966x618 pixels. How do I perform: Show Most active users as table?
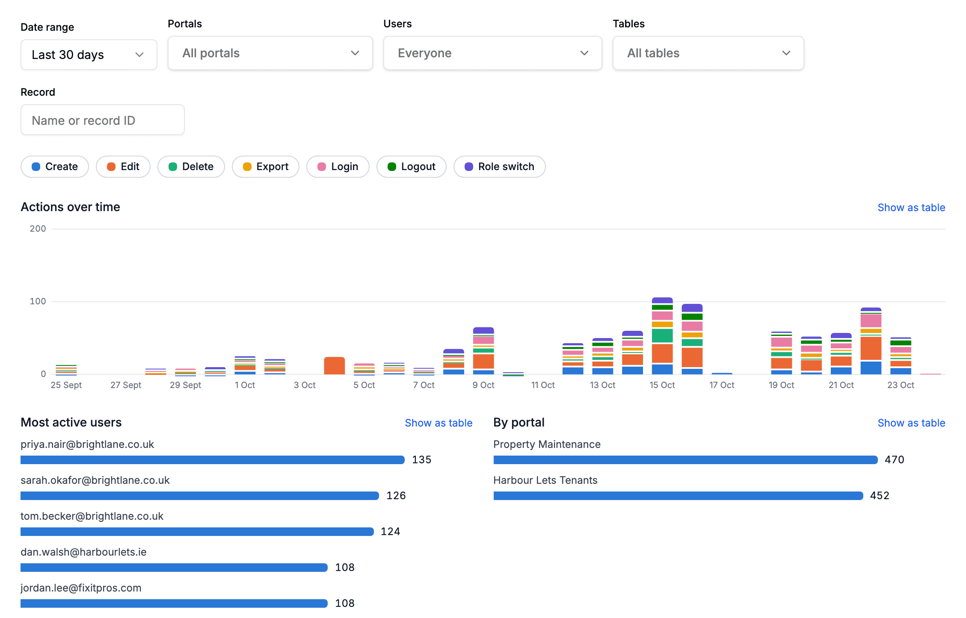click(439, 423)
